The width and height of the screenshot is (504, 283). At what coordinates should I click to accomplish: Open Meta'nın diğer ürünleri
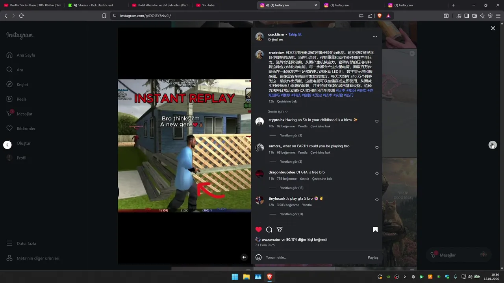click(x=33, y=258)
